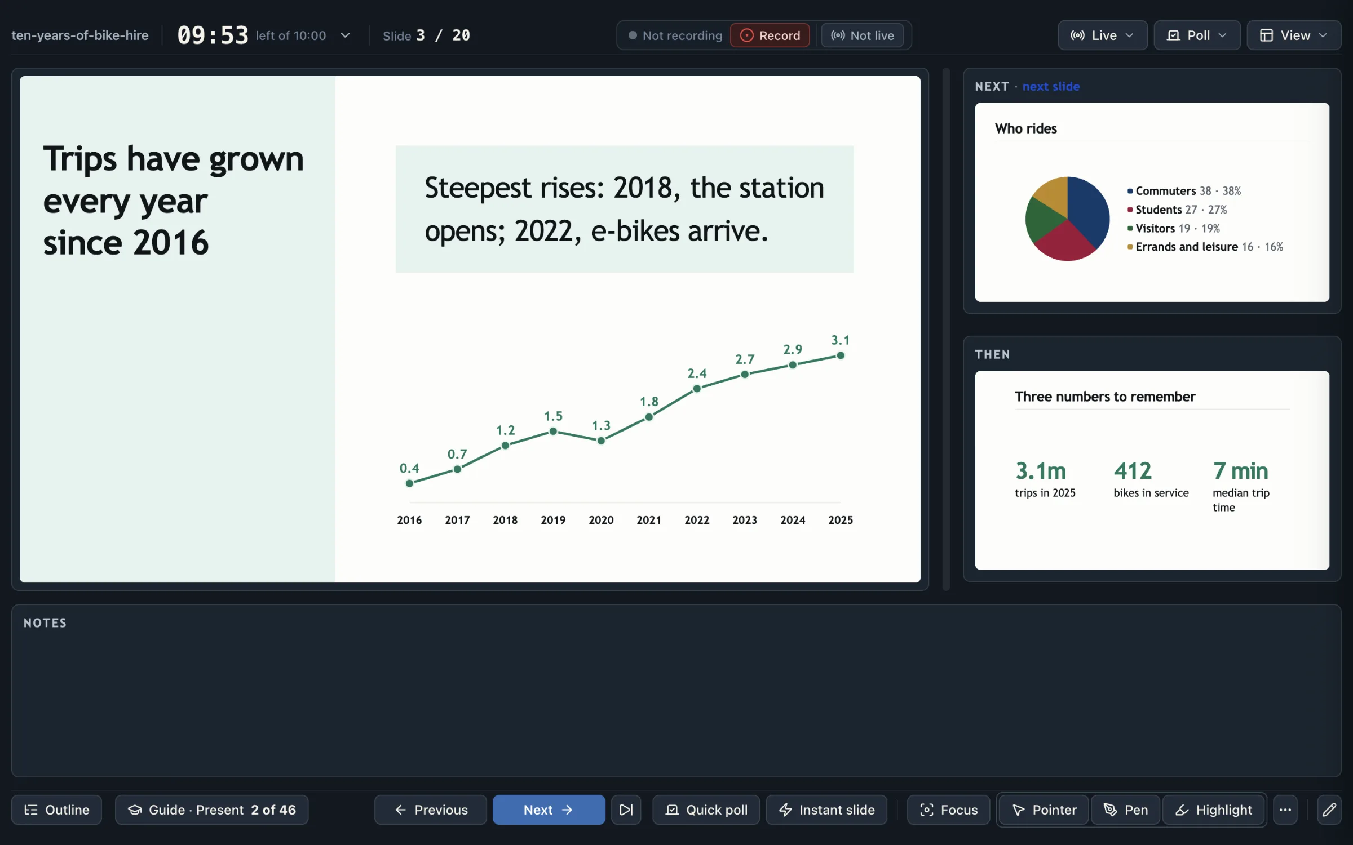Start recording with the Record button
The image size is (1353, 845).
point(770,35)
